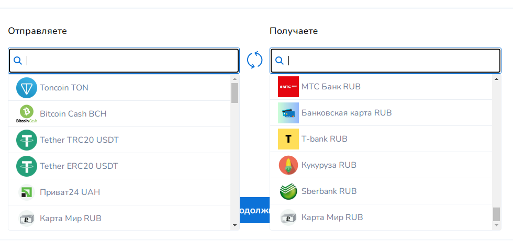Pick Sberbank RUB from receive list
Image resolution: width=513 pixels, height=242 pixels.
pyautogui.click(x=381, y=191)
